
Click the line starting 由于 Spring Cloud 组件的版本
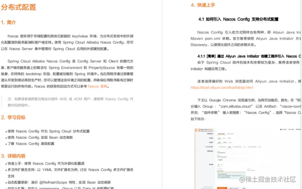(x=248, y=62)
